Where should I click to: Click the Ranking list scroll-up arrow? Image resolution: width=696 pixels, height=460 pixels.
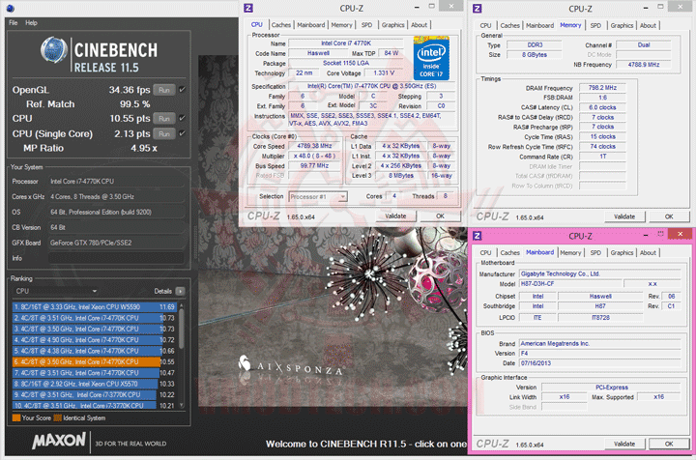pos(182,305)
